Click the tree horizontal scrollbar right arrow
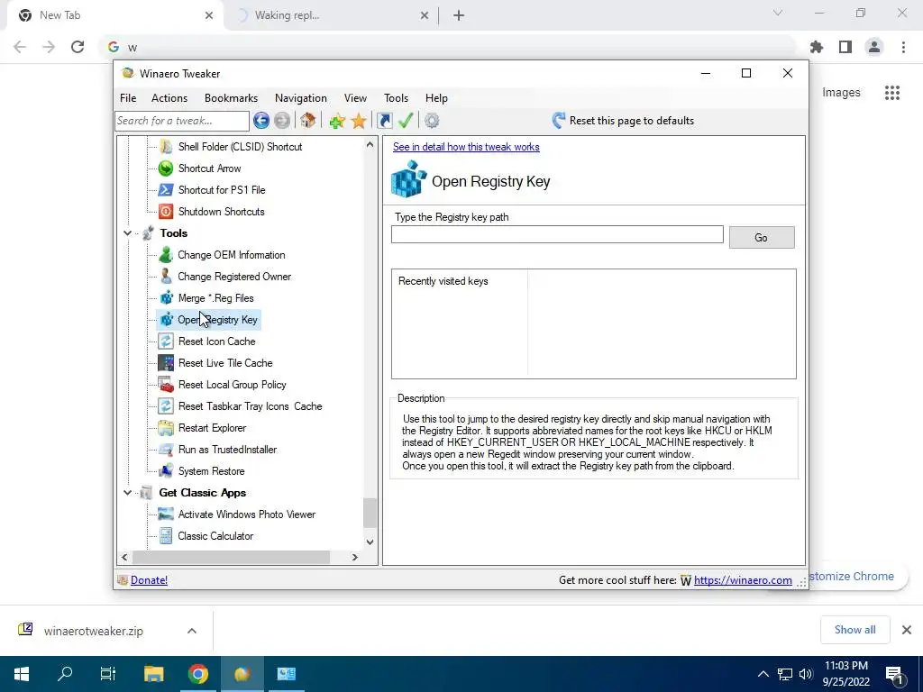923x692 pixels. (x=354, y=557)
